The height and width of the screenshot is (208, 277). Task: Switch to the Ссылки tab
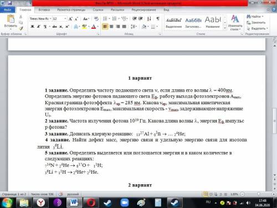(x=98, y=10)
